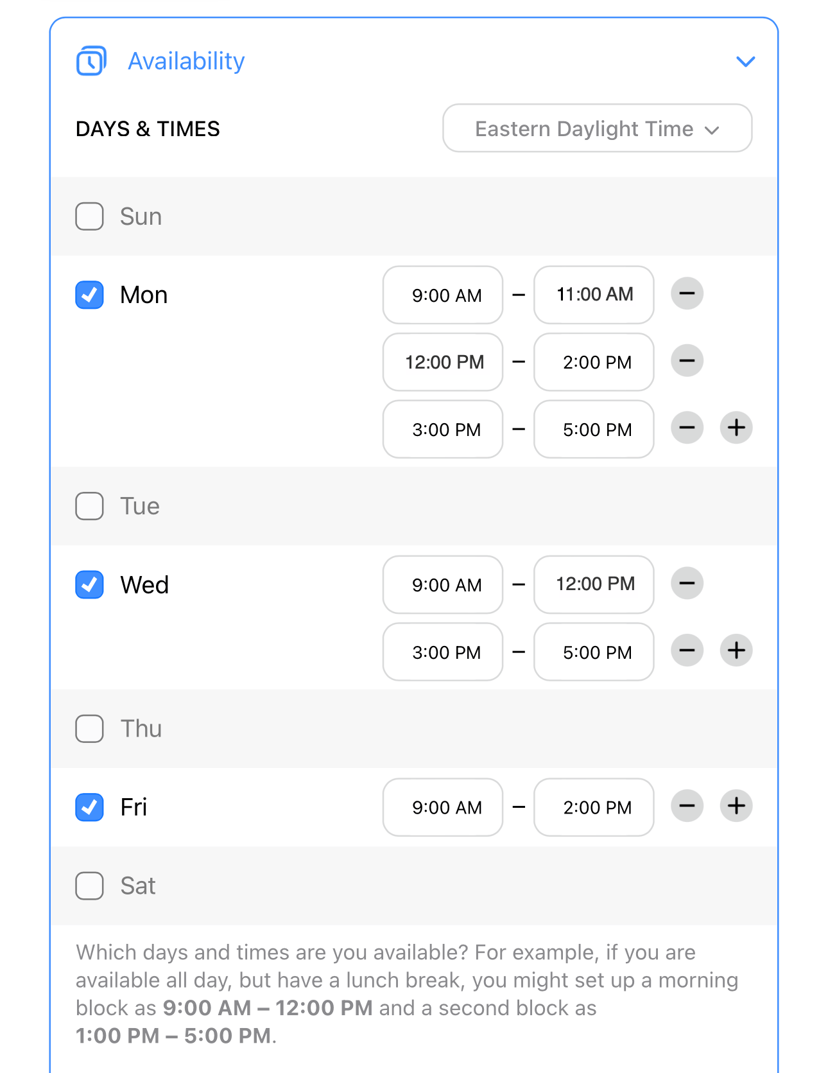Screen dimensions: 828x1073
Task: Remove Friday's 9:00 AM to 2:00 PM block
Action: click(687, 806)
